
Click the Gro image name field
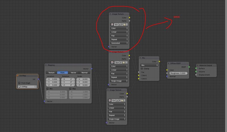click(x=114, y=100)
